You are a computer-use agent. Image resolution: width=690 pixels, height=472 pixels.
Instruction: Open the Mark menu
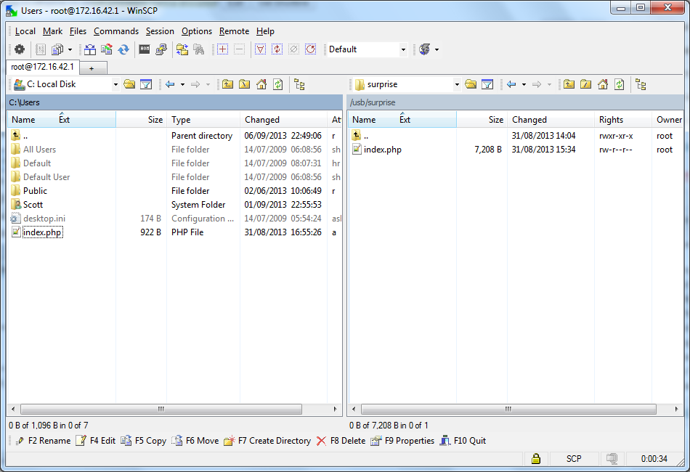[52, 31]
